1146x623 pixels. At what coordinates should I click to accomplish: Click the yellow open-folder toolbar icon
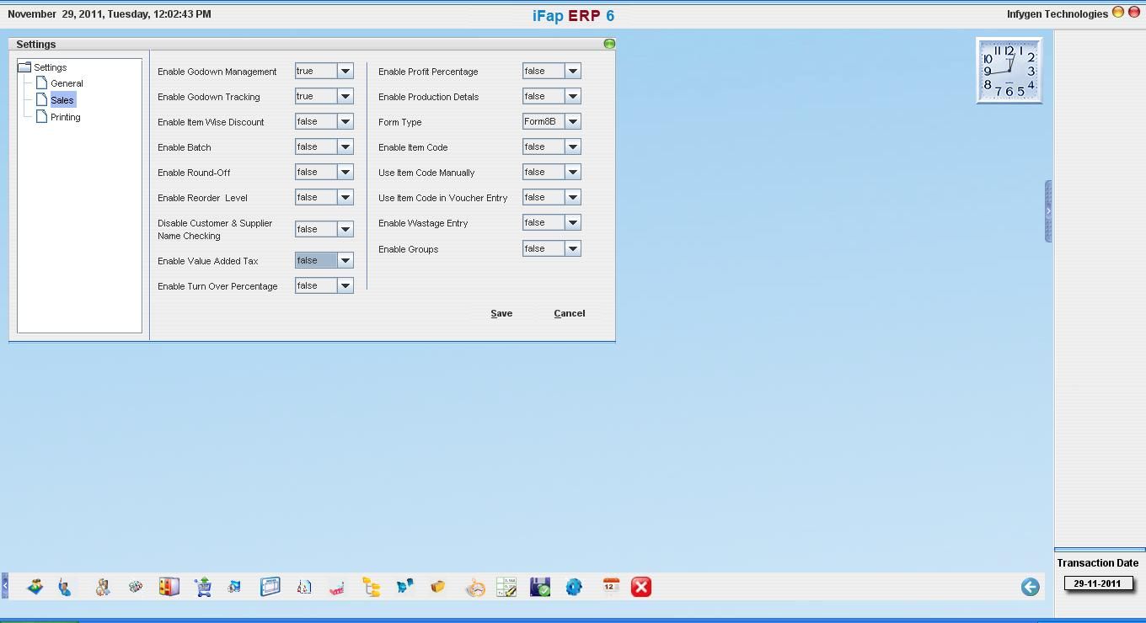pos(437,587)
